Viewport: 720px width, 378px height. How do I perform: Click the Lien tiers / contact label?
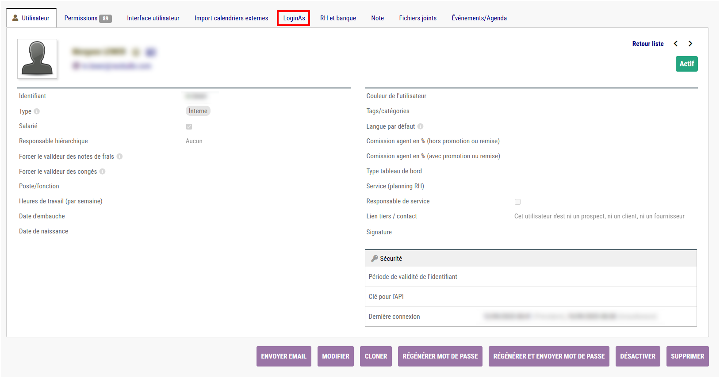(x=391, y=216)
